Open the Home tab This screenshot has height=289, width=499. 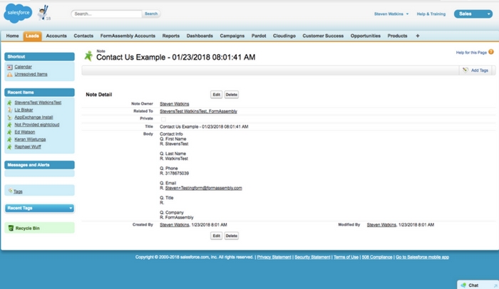tap(12, 36)
